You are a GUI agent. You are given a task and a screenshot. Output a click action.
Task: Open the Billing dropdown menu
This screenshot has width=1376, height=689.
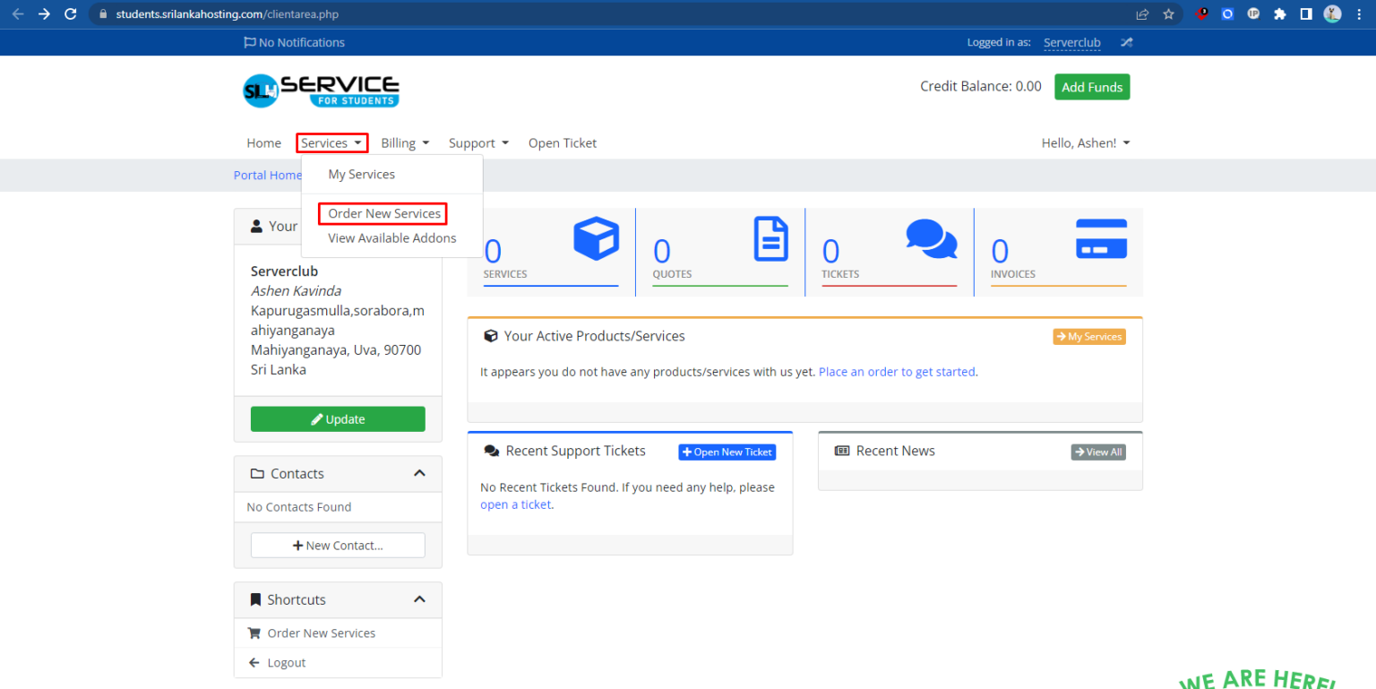[x=405, y=143]
